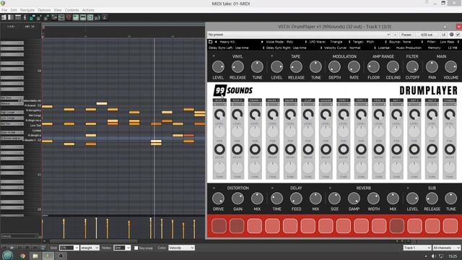Screen dimensions: 462x260
Task: Toggle the SUB section power button
Action: tap(408, 188)
